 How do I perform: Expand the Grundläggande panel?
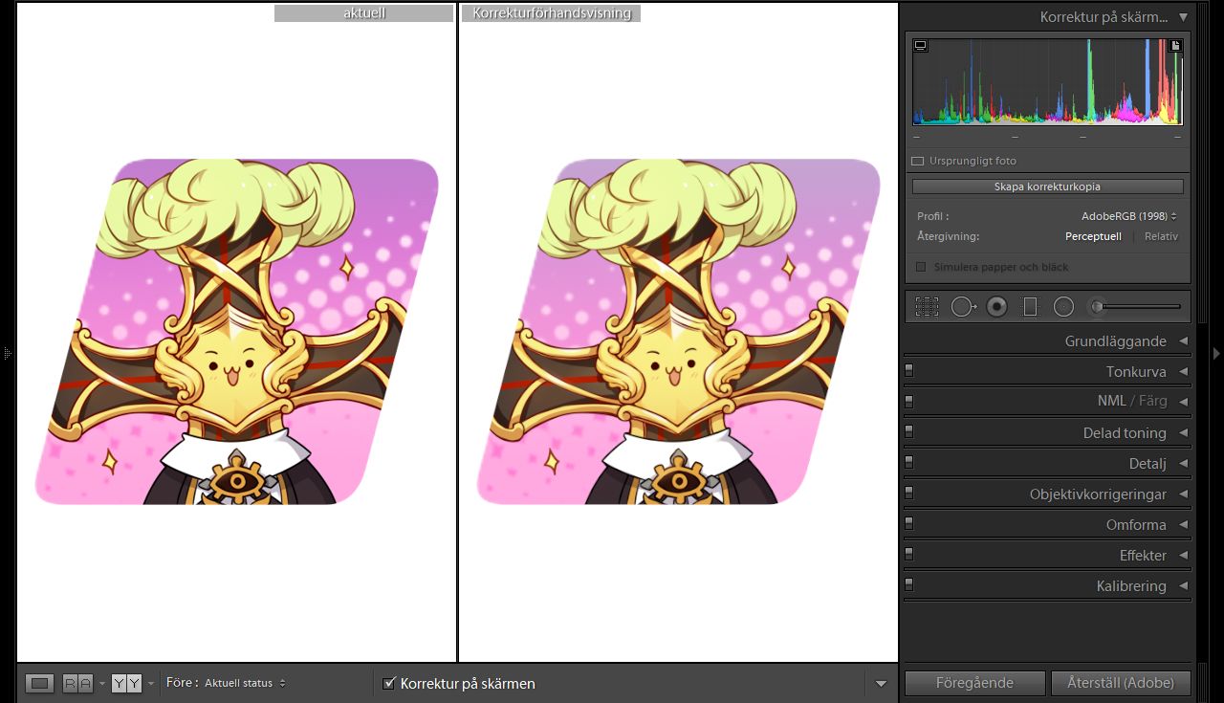coord(1183,341)
